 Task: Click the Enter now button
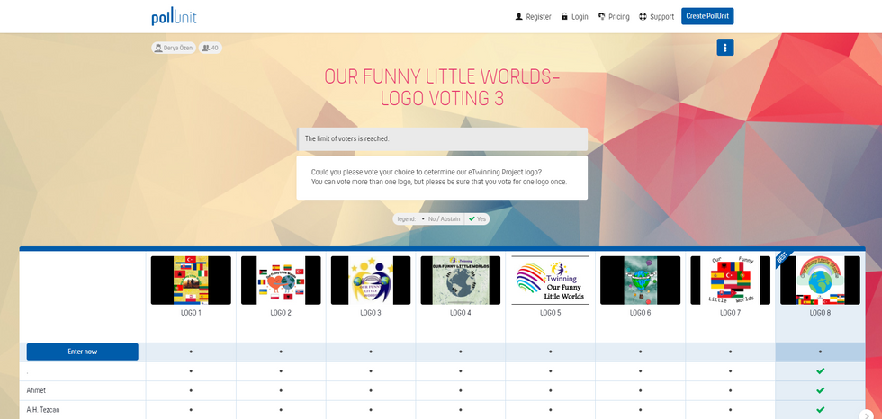tap(82, 352)
